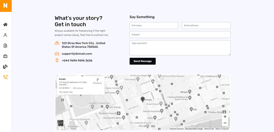The image size is (274, 132).
Task: Click the Whispir map pin
Action: 190,92
